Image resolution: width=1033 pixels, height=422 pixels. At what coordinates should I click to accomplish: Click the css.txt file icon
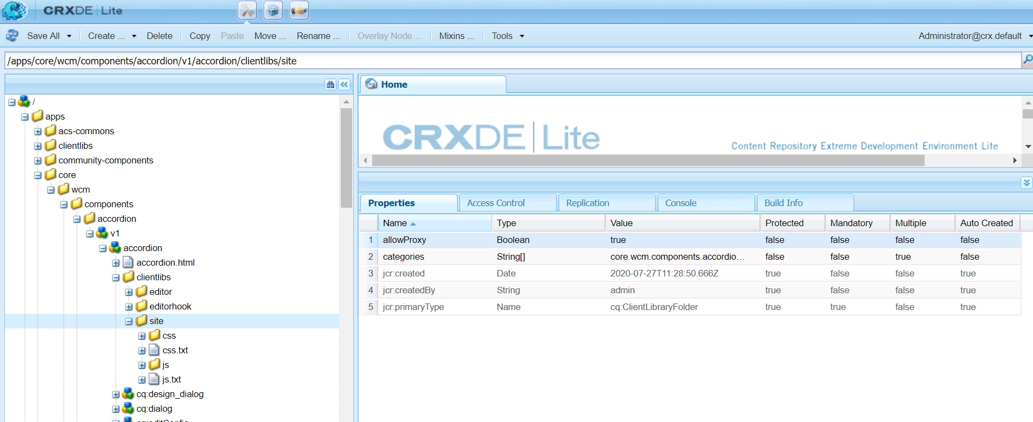tap(154, 350)
